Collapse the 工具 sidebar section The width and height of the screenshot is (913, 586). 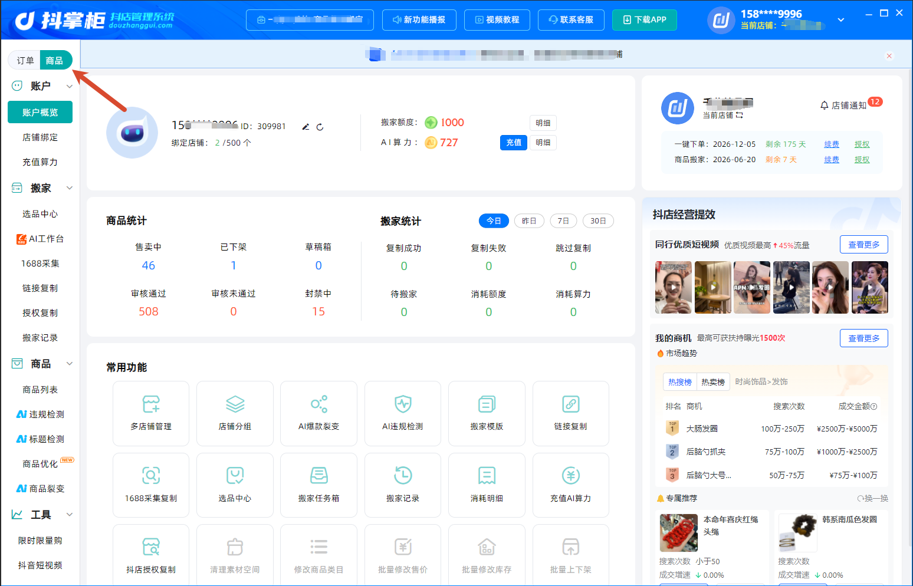pos(70,515)
